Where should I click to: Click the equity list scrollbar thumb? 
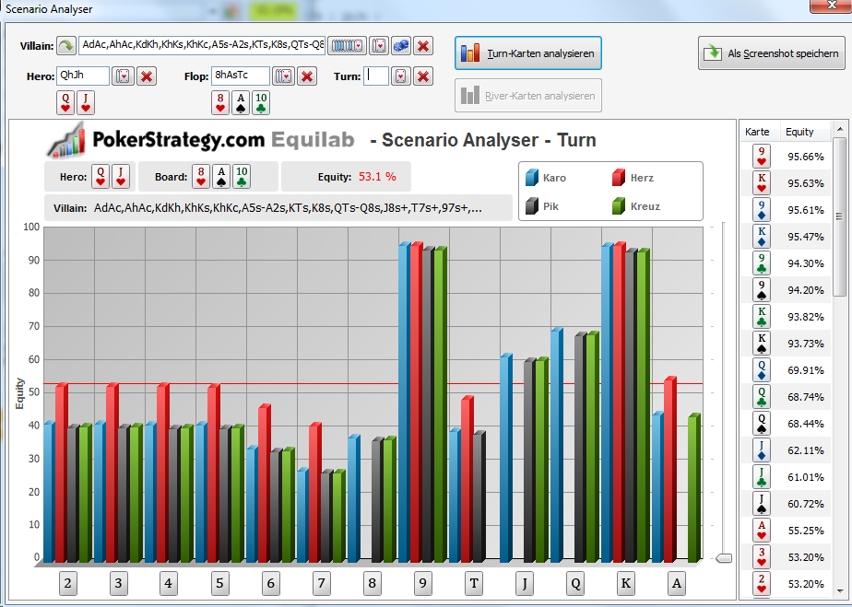coord(840,216)
